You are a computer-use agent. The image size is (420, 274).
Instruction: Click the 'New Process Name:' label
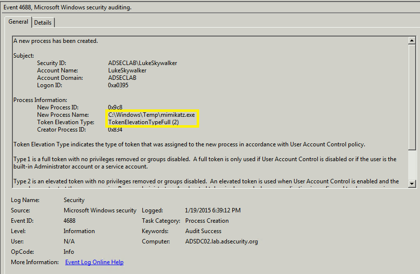[x=63, y=115]
